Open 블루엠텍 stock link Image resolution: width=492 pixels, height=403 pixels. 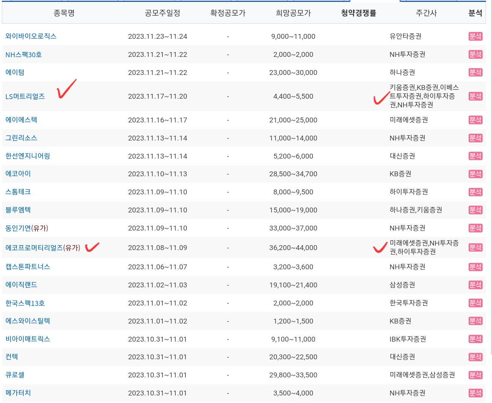click(18, 210)
